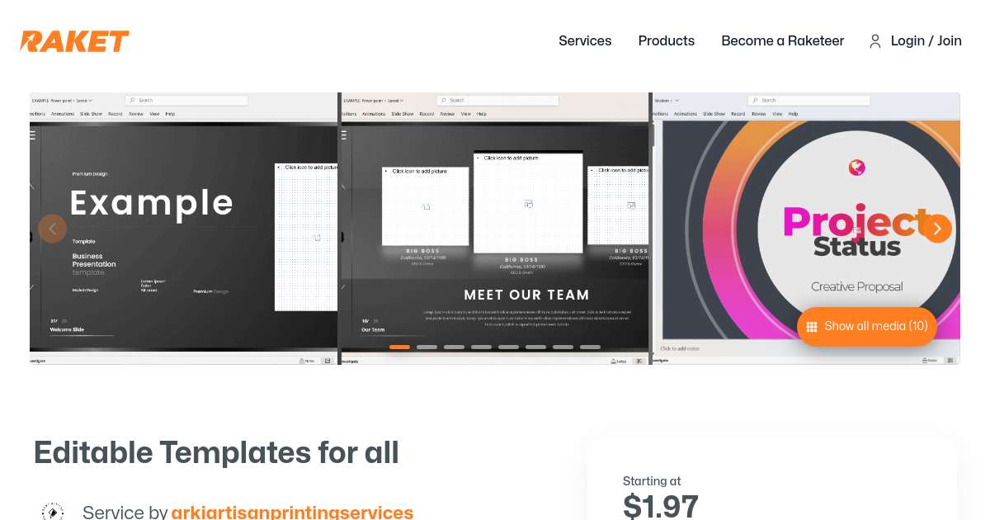The height and width of the screenshot is (520, 990).
Task: Select the second carousel indicator dot
Action: coord(427,347)
